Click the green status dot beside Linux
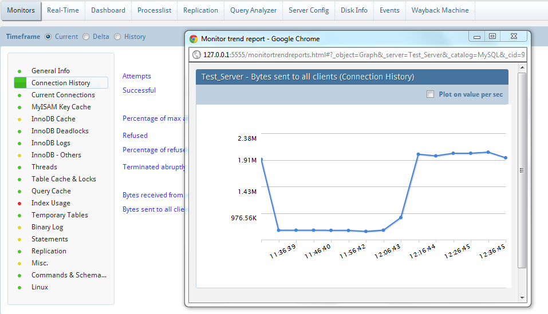 tap(19, 288)
